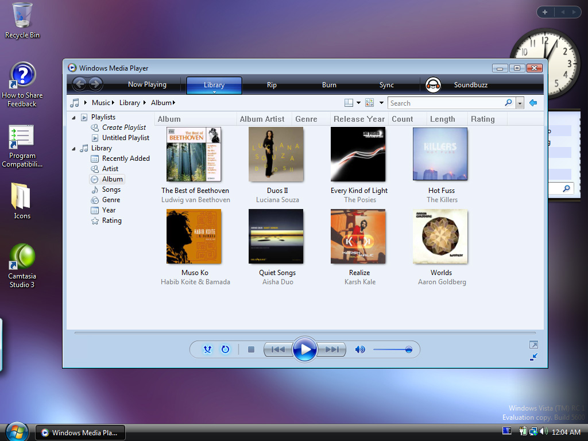The height and width of the screenshot is (441, 588).
Task: Play the album Hot Fuss by The Killers
Action: pyautogui.click(x=440, y=153)
